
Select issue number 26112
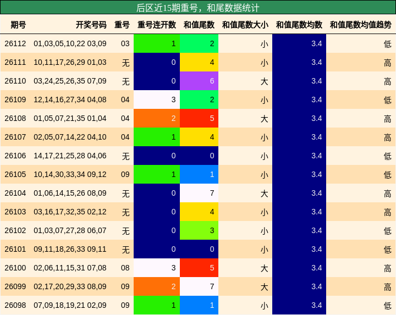(x=15, y=43)
